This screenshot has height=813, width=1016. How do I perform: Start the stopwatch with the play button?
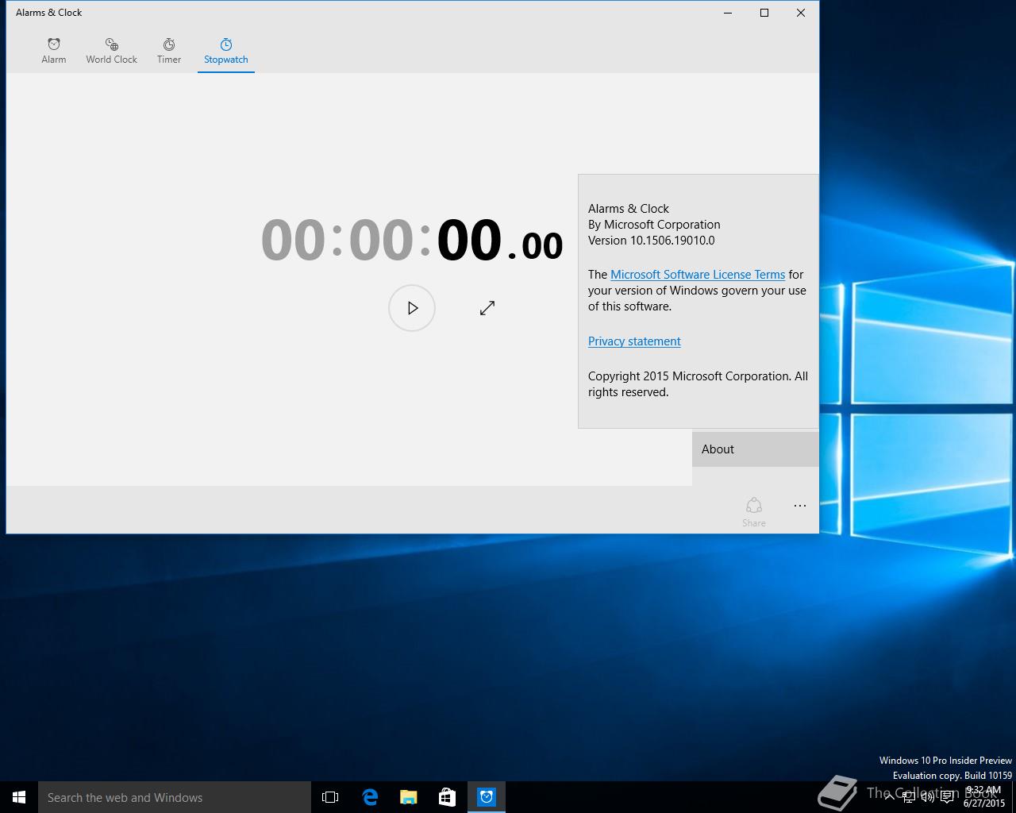tap(412, 308)
